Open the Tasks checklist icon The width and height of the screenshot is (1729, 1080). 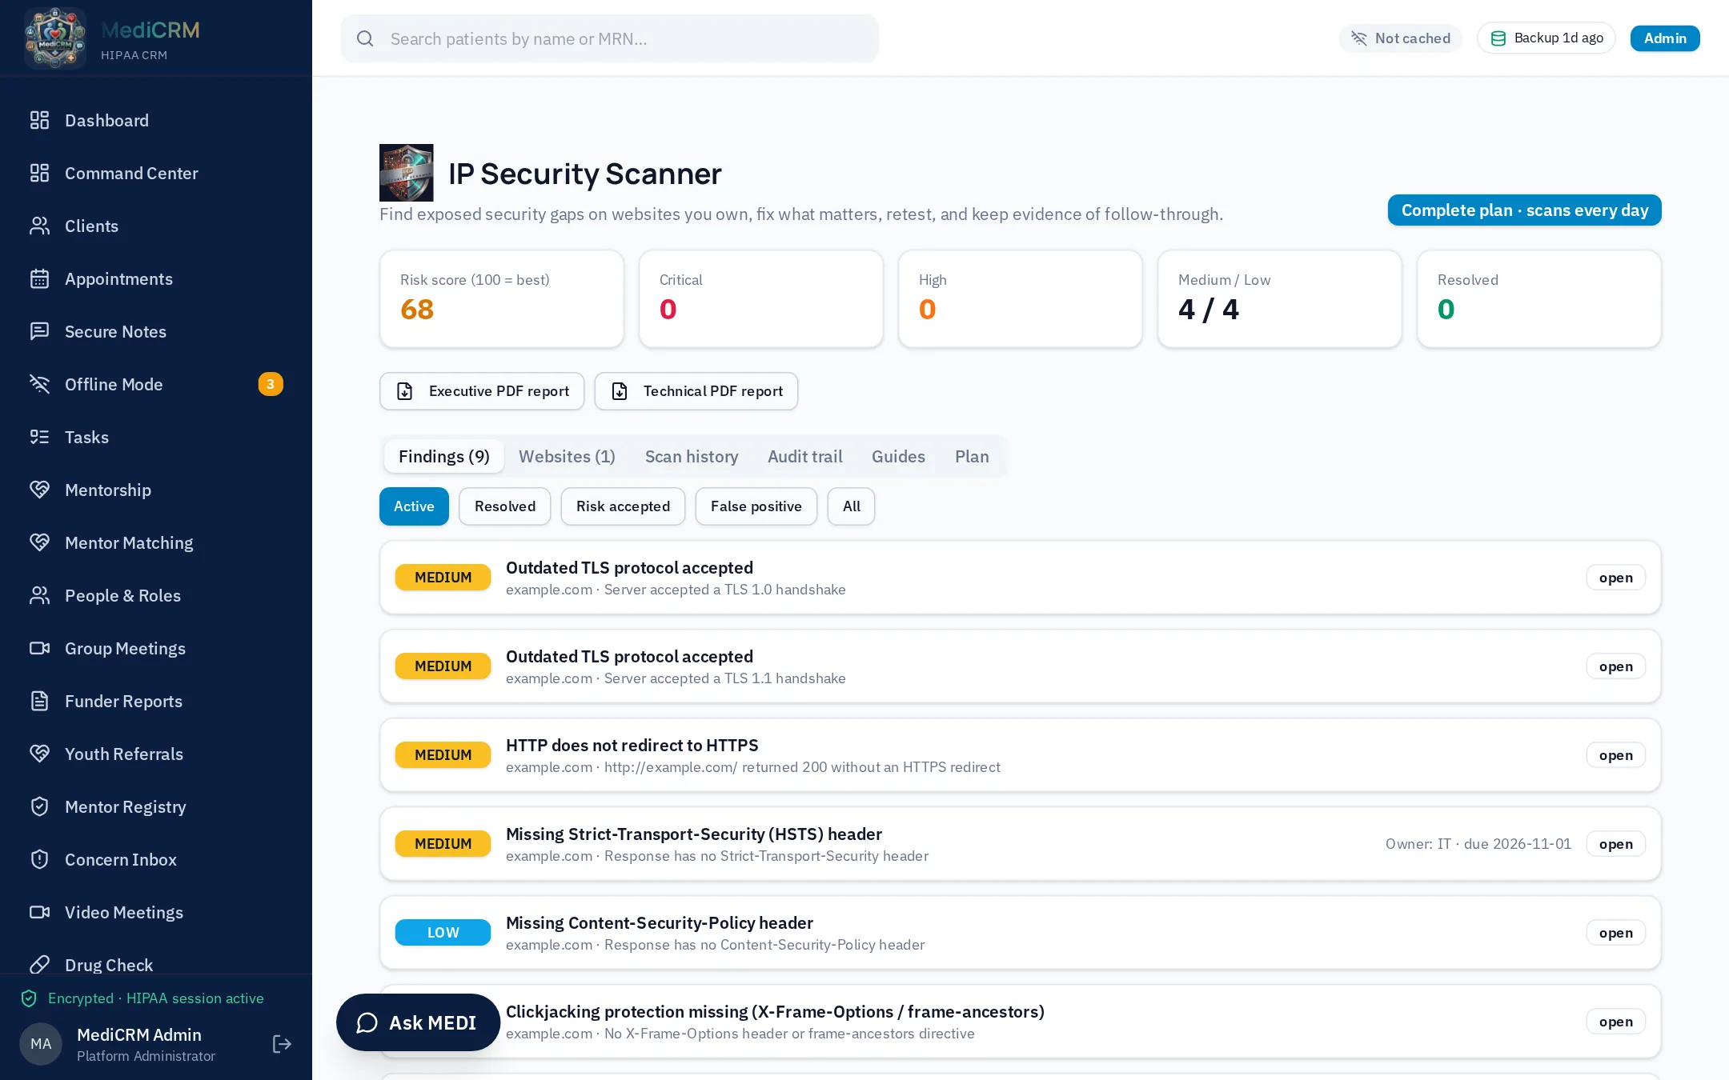click(39, 437)
